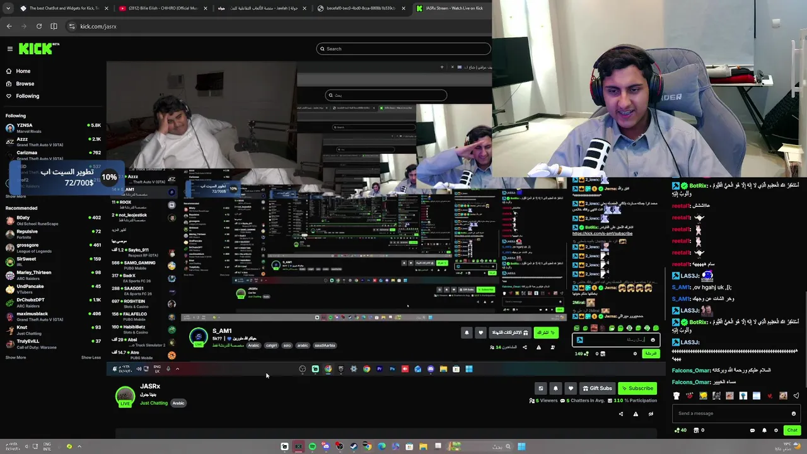Pick the white shirt emote
Image resolution: width=807 pixels, height=454 pixels.
(676, 396)
